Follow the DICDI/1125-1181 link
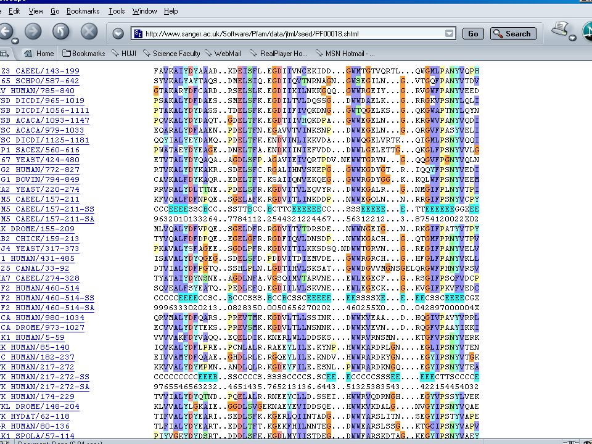The height and width of the screenshot is (444, 592). pos(45,140)
